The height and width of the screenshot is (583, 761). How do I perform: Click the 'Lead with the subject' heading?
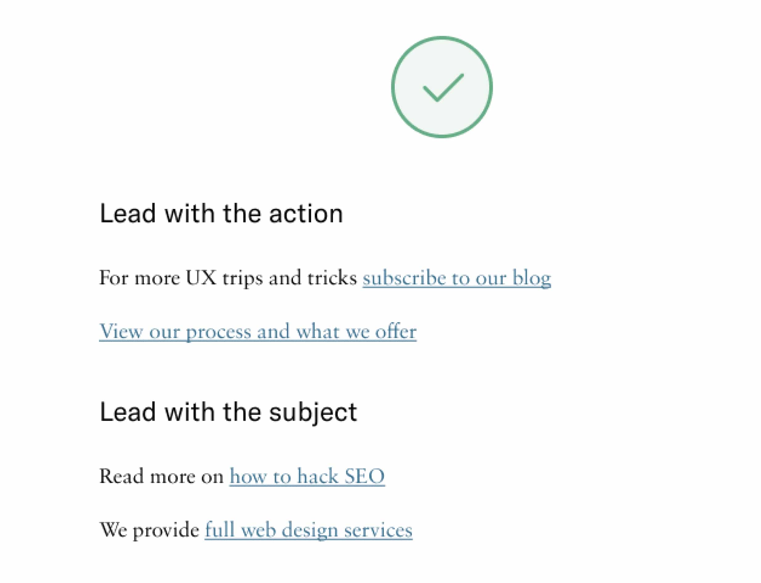coord(228,412)
